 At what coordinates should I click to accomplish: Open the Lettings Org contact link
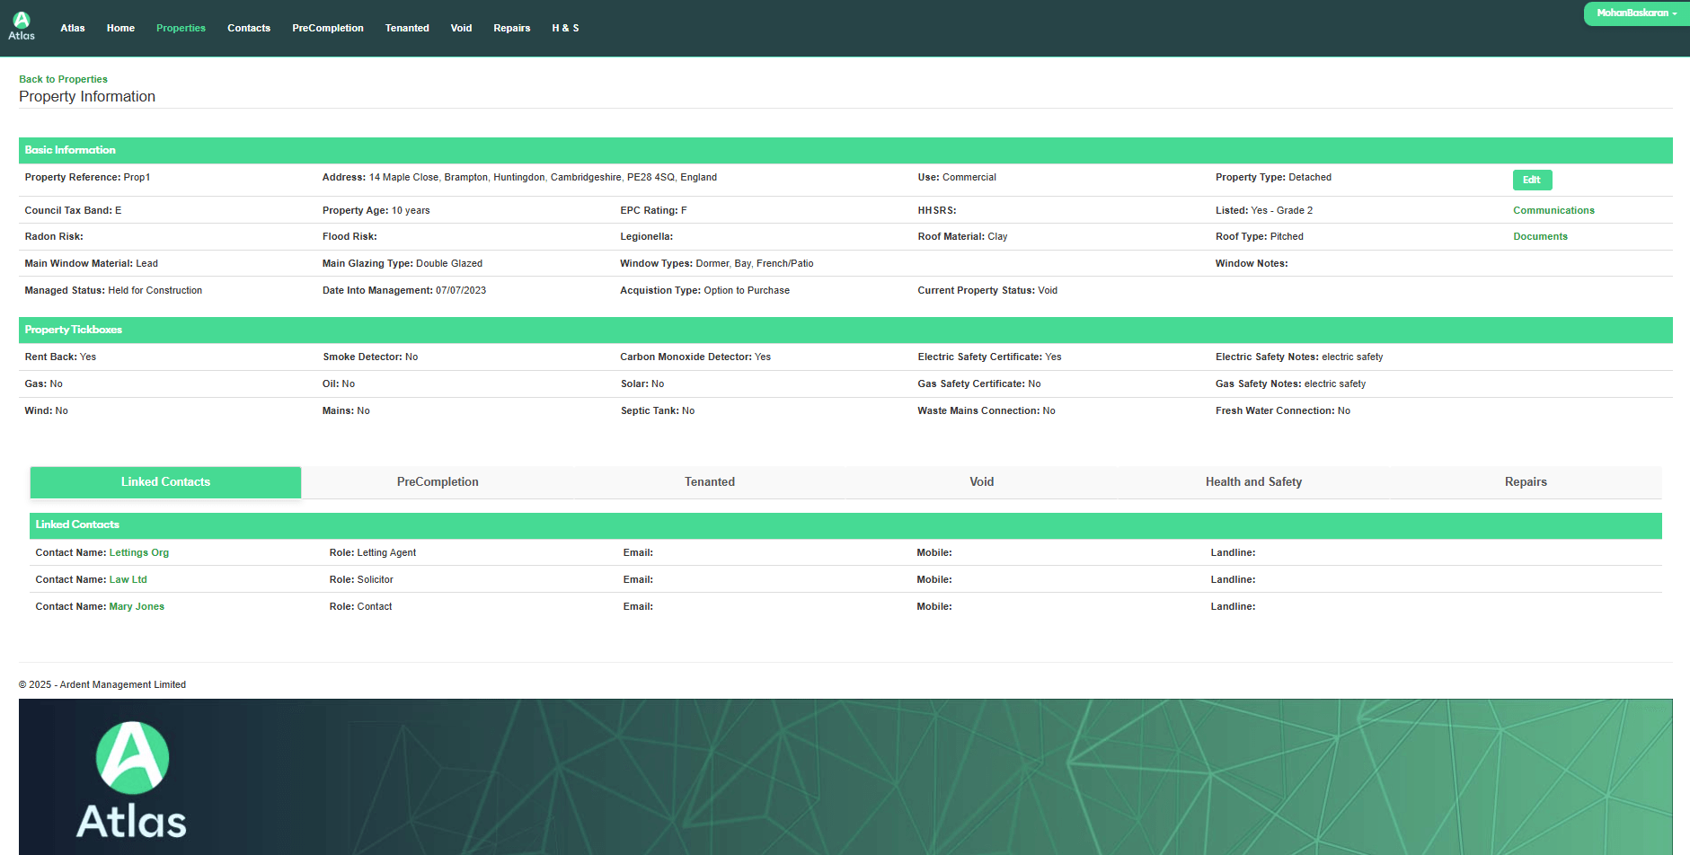pyautogui.click(x=139, y=553)
